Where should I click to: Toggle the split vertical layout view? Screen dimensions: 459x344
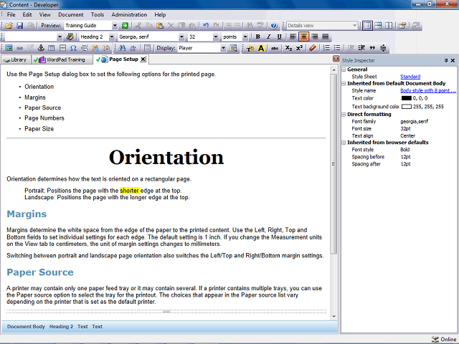(389, 26)
